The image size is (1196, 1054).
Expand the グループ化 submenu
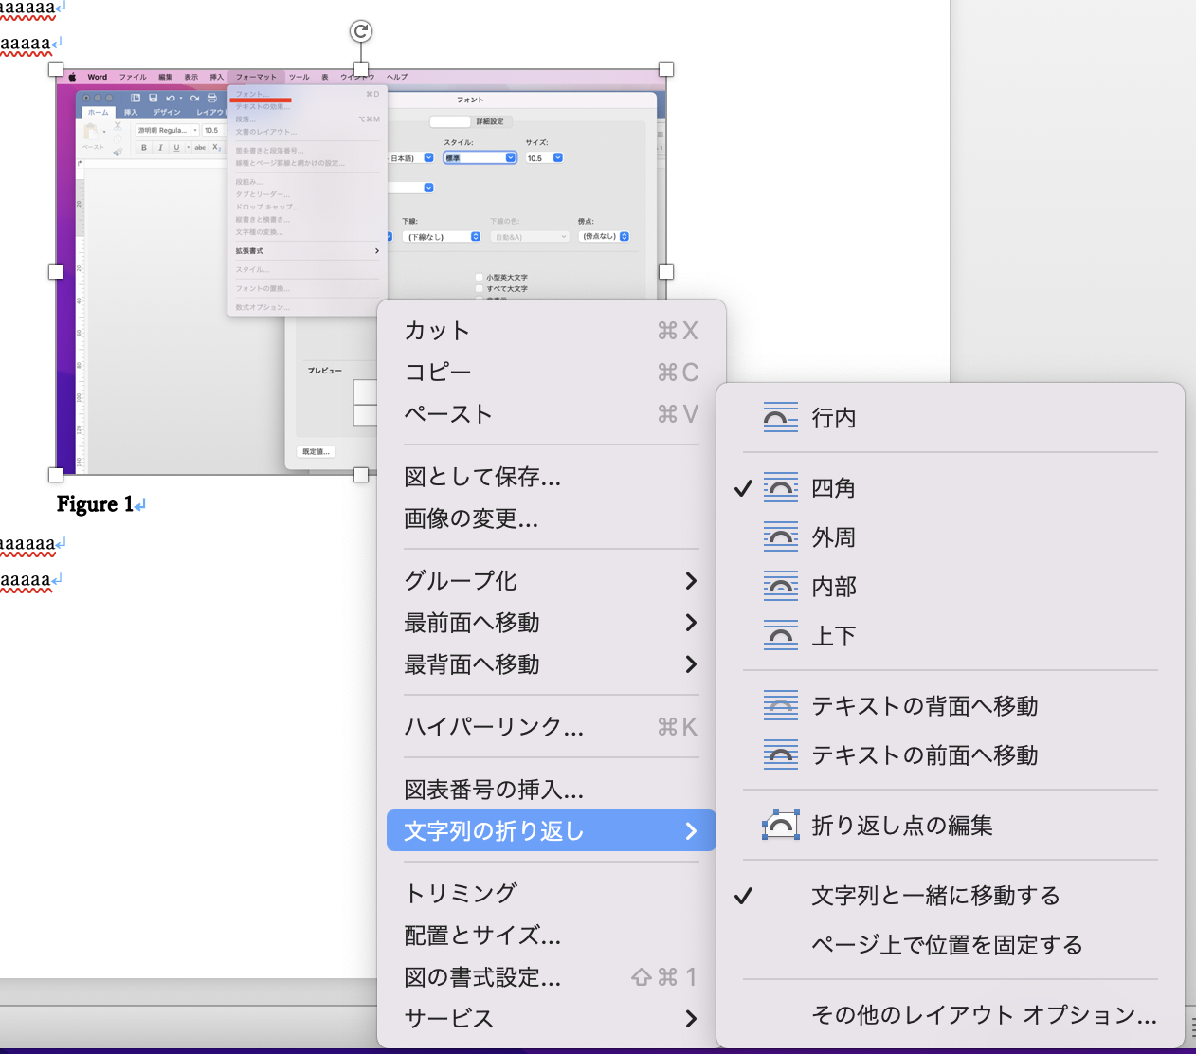click(x=552, y=581)
